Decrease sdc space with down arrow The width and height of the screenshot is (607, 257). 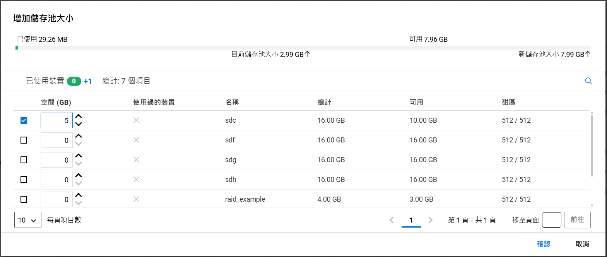tap(79, 124)
